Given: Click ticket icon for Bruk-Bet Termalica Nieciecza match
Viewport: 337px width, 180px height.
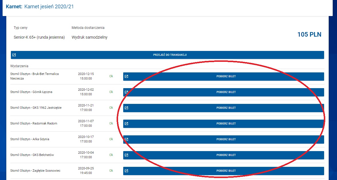Looking at the screenshot, I should point(126,76).
